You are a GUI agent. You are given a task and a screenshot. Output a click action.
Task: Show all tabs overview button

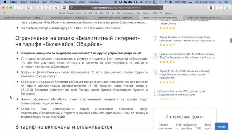[x=227, y=8]
